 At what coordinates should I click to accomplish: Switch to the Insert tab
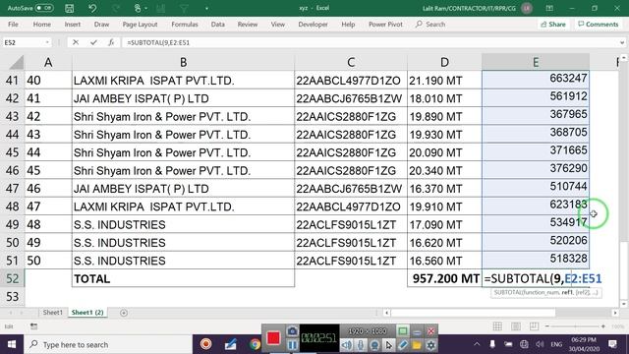pos(72,24)
